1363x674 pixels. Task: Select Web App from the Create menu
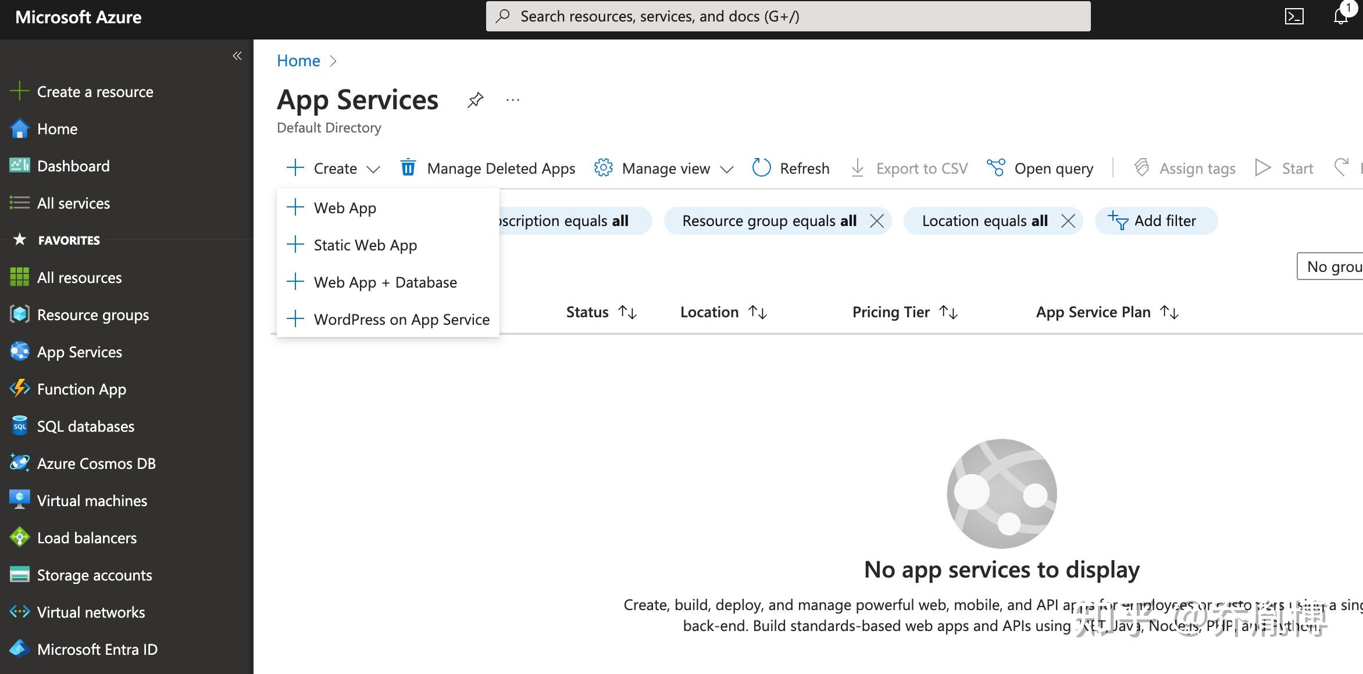345,207
